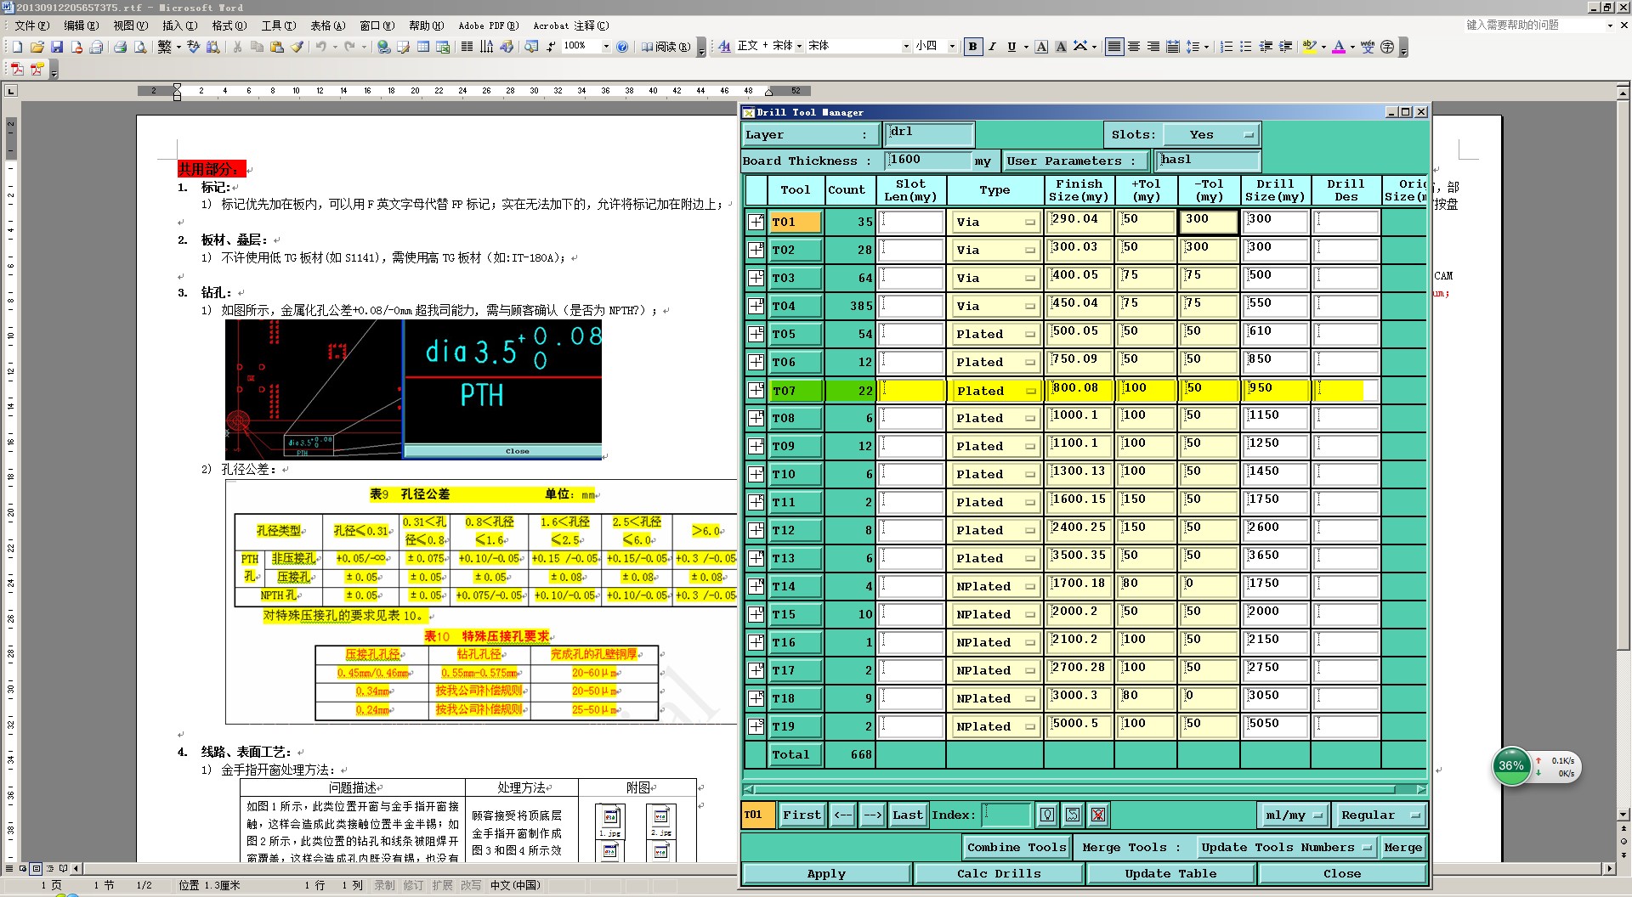The image size is (1632, 897).
Task: Click the bulleted list icon
Action: (1245, 47)
